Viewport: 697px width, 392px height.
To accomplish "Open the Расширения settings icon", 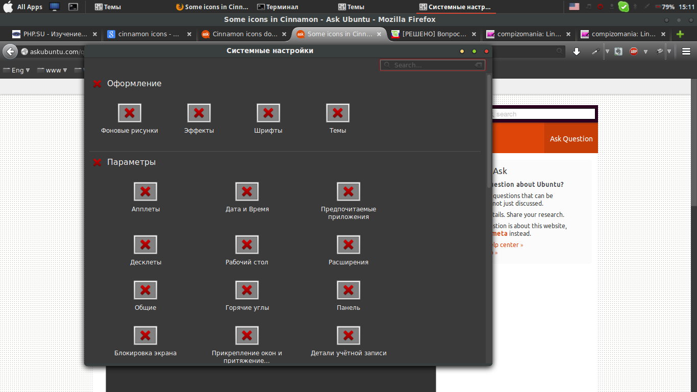I will pyautogui.click(x=348, y=245).
